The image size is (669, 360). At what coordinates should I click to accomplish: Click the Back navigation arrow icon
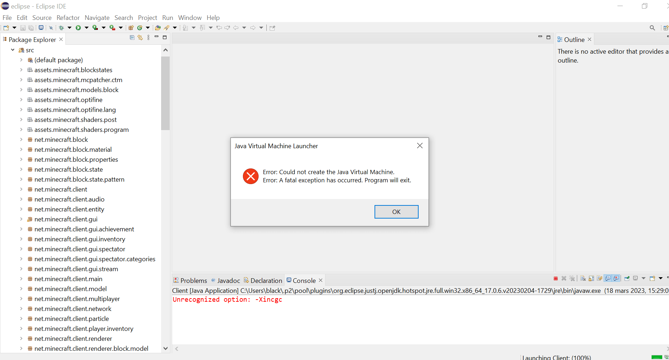[236, 28]
